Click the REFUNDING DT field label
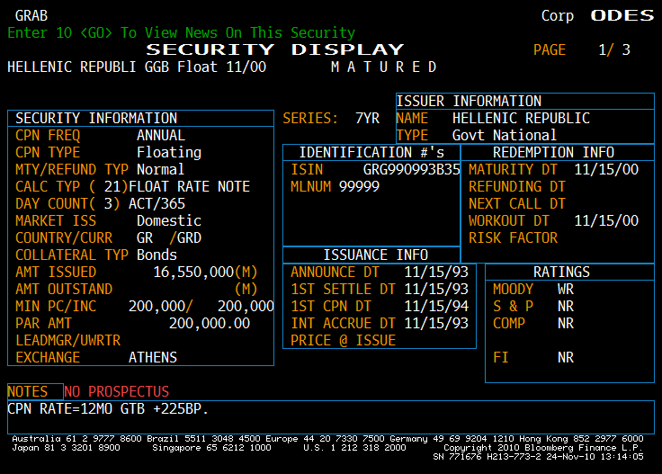 click(x=517, y=186)
